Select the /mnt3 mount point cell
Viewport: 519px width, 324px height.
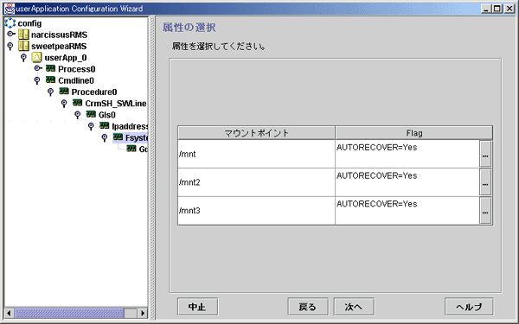[257, 211]
